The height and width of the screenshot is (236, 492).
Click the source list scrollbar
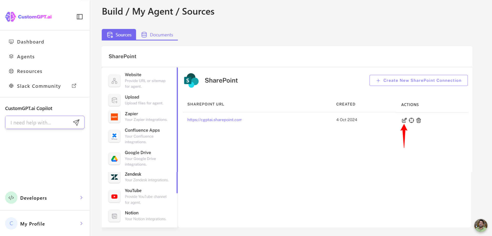coord(177,130)
